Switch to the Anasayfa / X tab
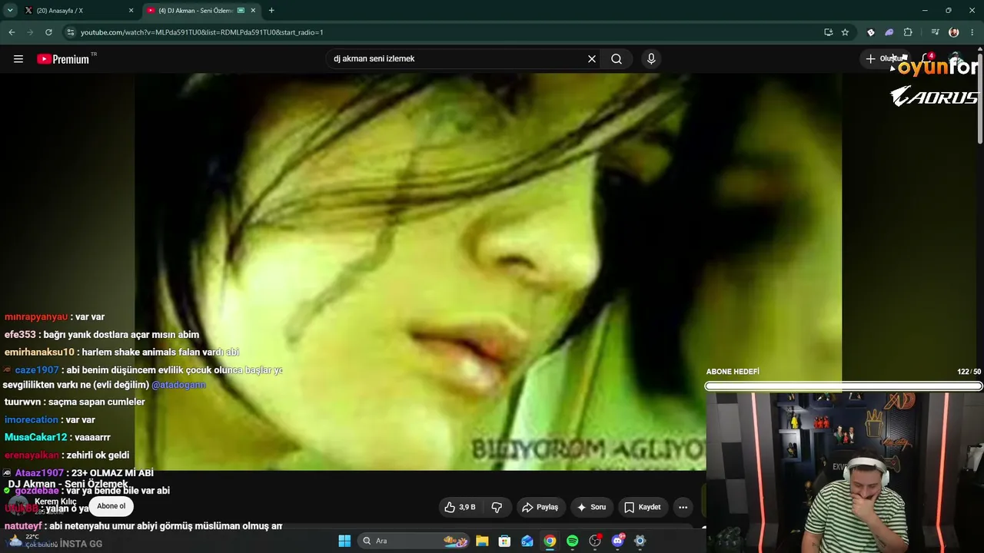This screenshot has width=984, height=553. pos(75,11)
